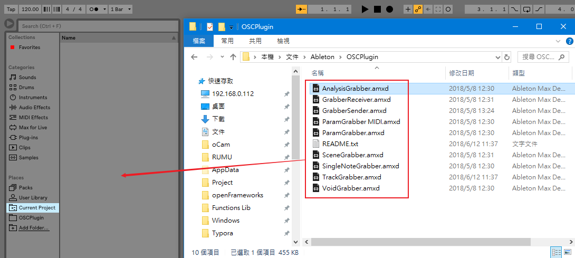
Task: Open the 共用 ribbon tab
Action: (255, 41)
